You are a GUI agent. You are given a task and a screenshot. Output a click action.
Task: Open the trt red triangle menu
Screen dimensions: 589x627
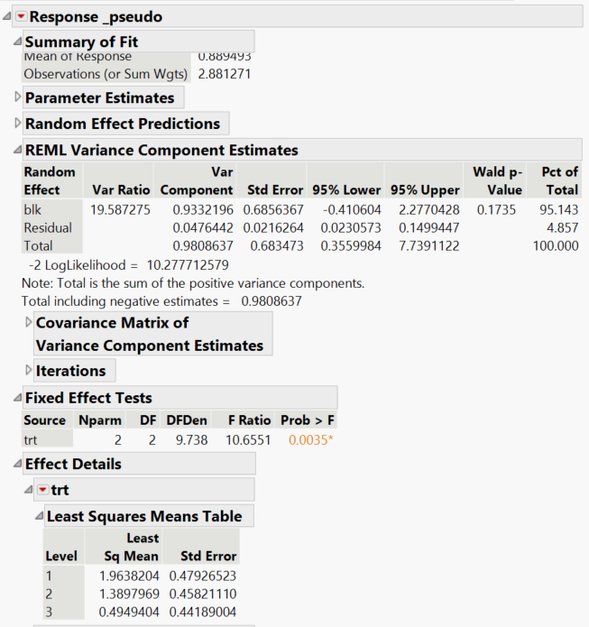point(43,490)
